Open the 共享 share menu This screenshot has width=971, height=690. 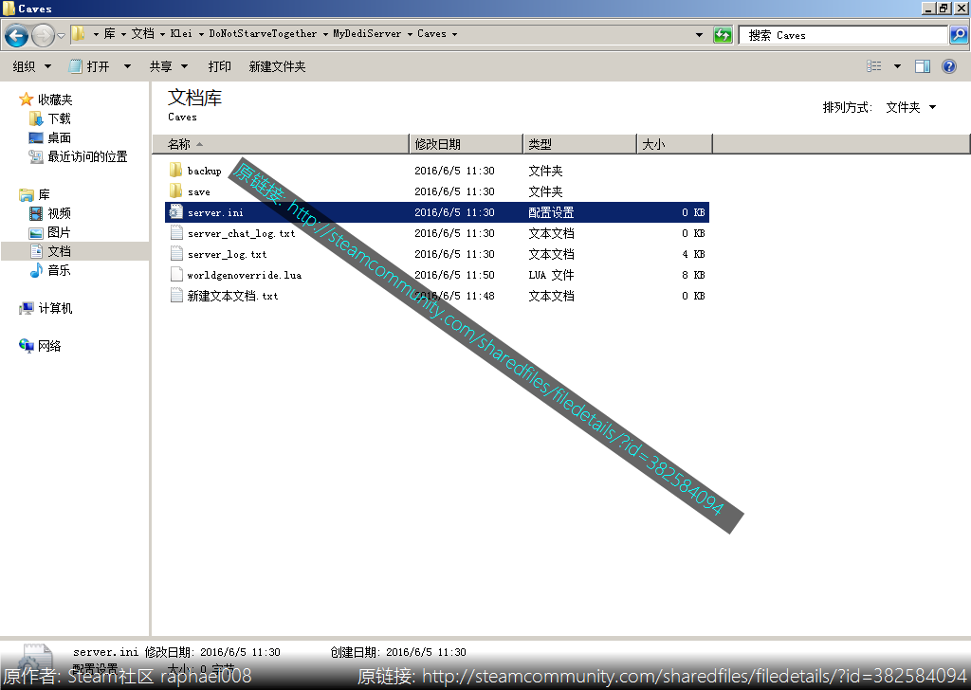point(168,66)
